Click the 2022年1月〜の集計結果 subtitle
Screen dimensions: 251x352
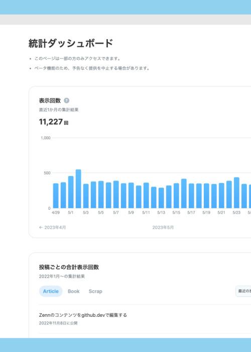pos(62,277)
